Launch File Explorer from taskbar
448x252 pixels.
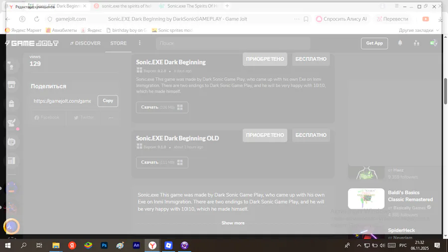(56, 246)
